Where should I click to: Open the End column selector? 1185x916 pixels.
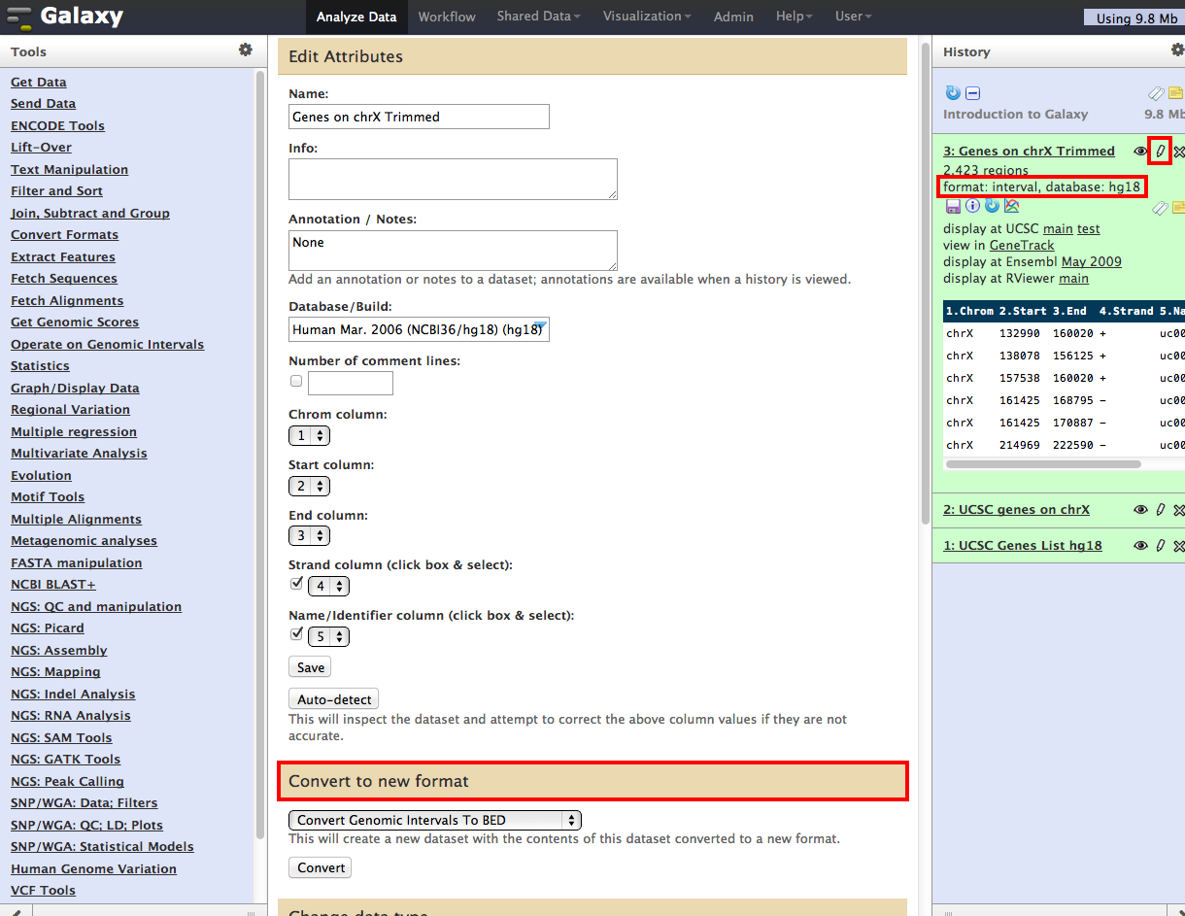[309, 535]
